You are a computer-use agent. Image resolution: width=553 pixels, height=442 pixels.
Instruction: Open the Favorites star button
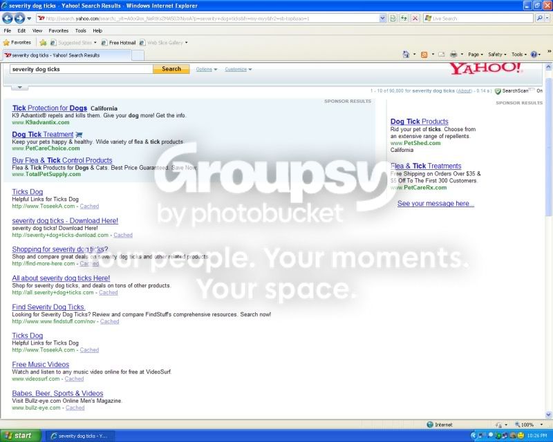(x=17, y=43)
